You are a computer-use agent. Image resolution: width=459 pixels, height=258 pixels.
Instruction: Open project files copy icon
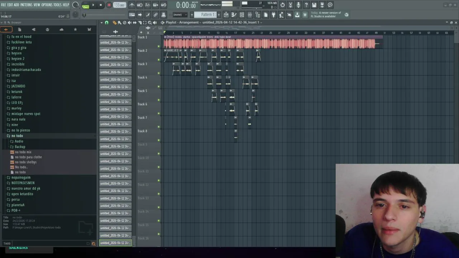click(266, 15)
